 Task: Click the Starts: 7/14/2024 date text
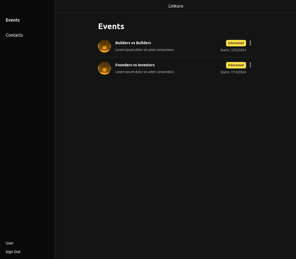pos(233,72)
